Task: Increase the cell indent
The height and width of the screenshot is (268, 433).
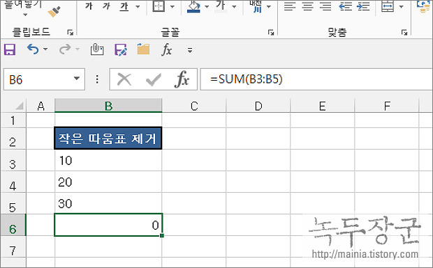Action: [x=363, y=6]
